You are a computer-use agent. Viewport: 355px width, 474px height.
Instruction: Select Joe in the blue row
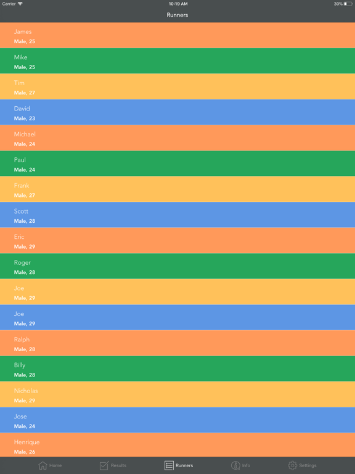click(x=177, y=317)
